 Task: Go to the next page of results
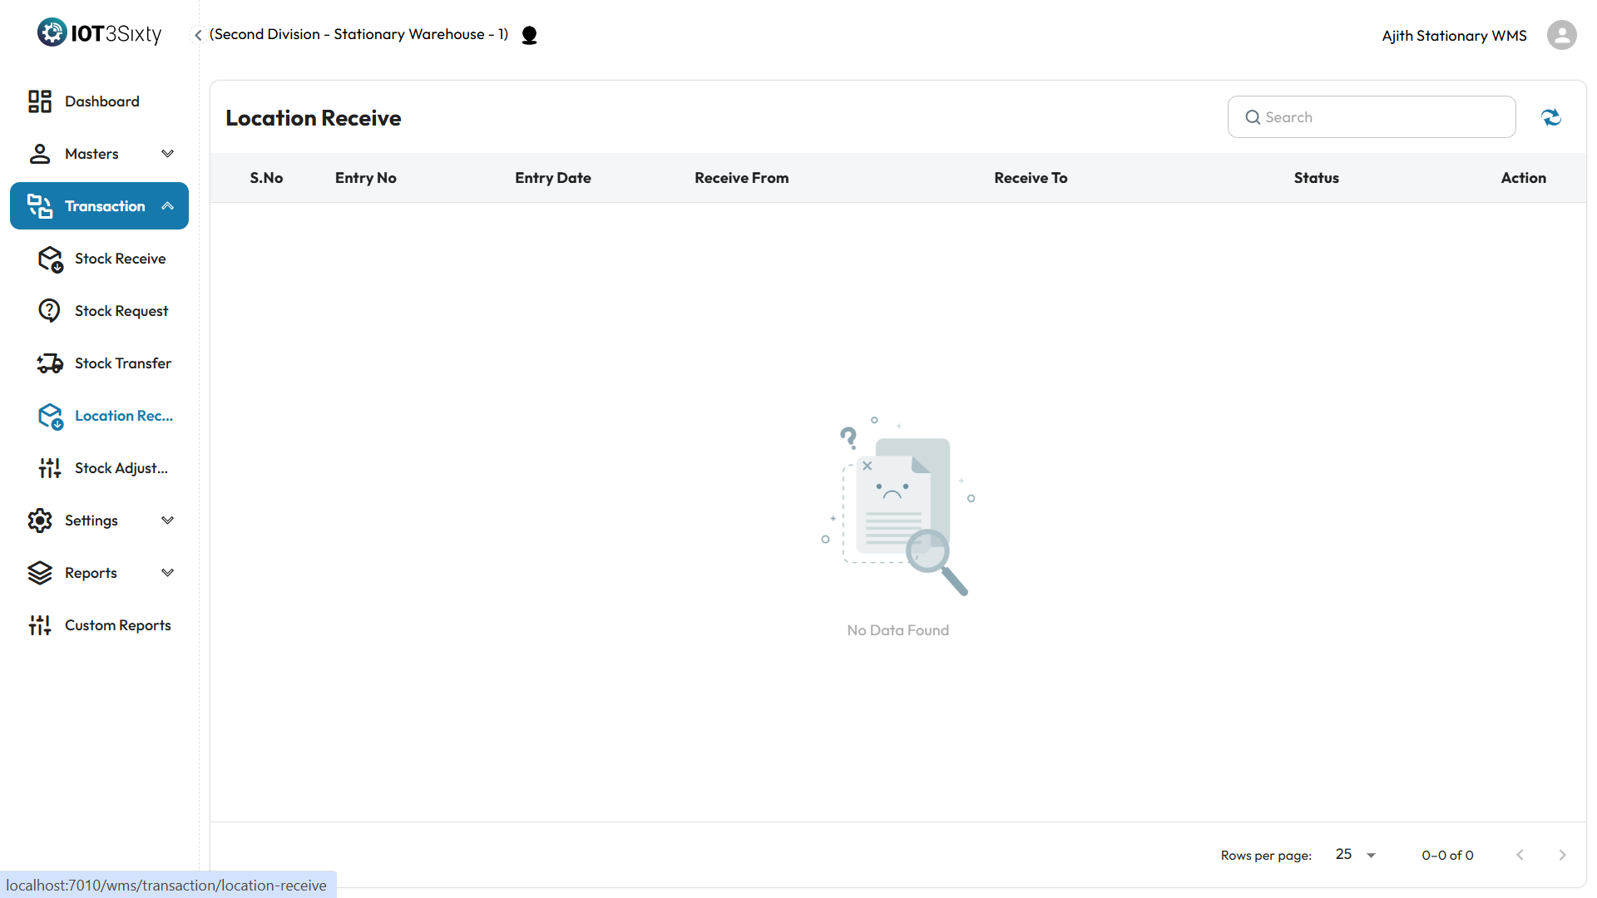1561,855
